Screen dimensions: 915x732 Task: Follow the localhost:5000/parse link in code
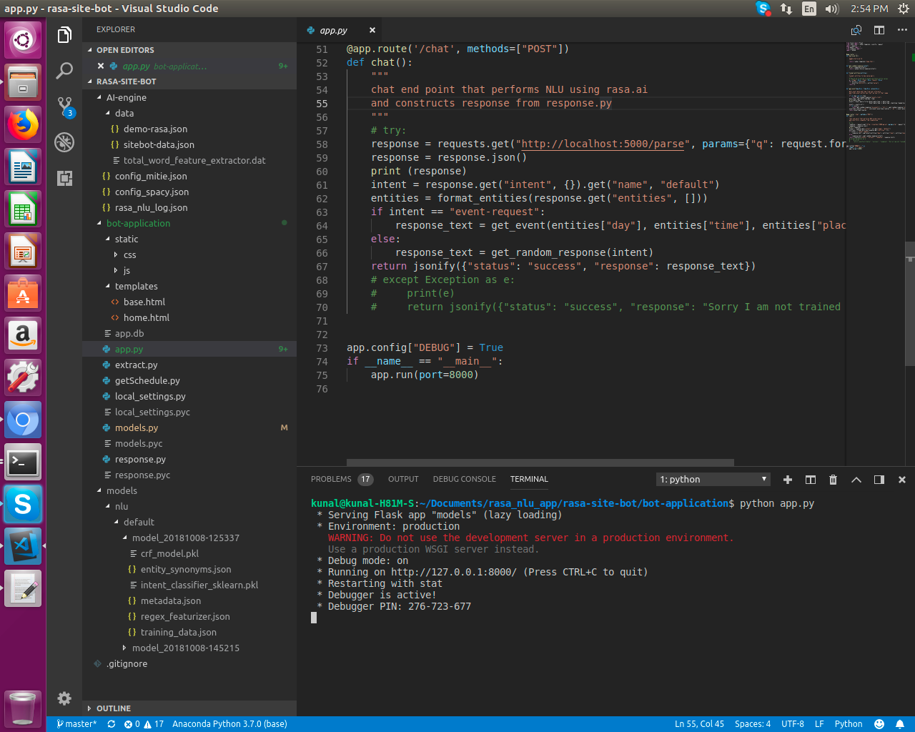click(x=603, y=144)
